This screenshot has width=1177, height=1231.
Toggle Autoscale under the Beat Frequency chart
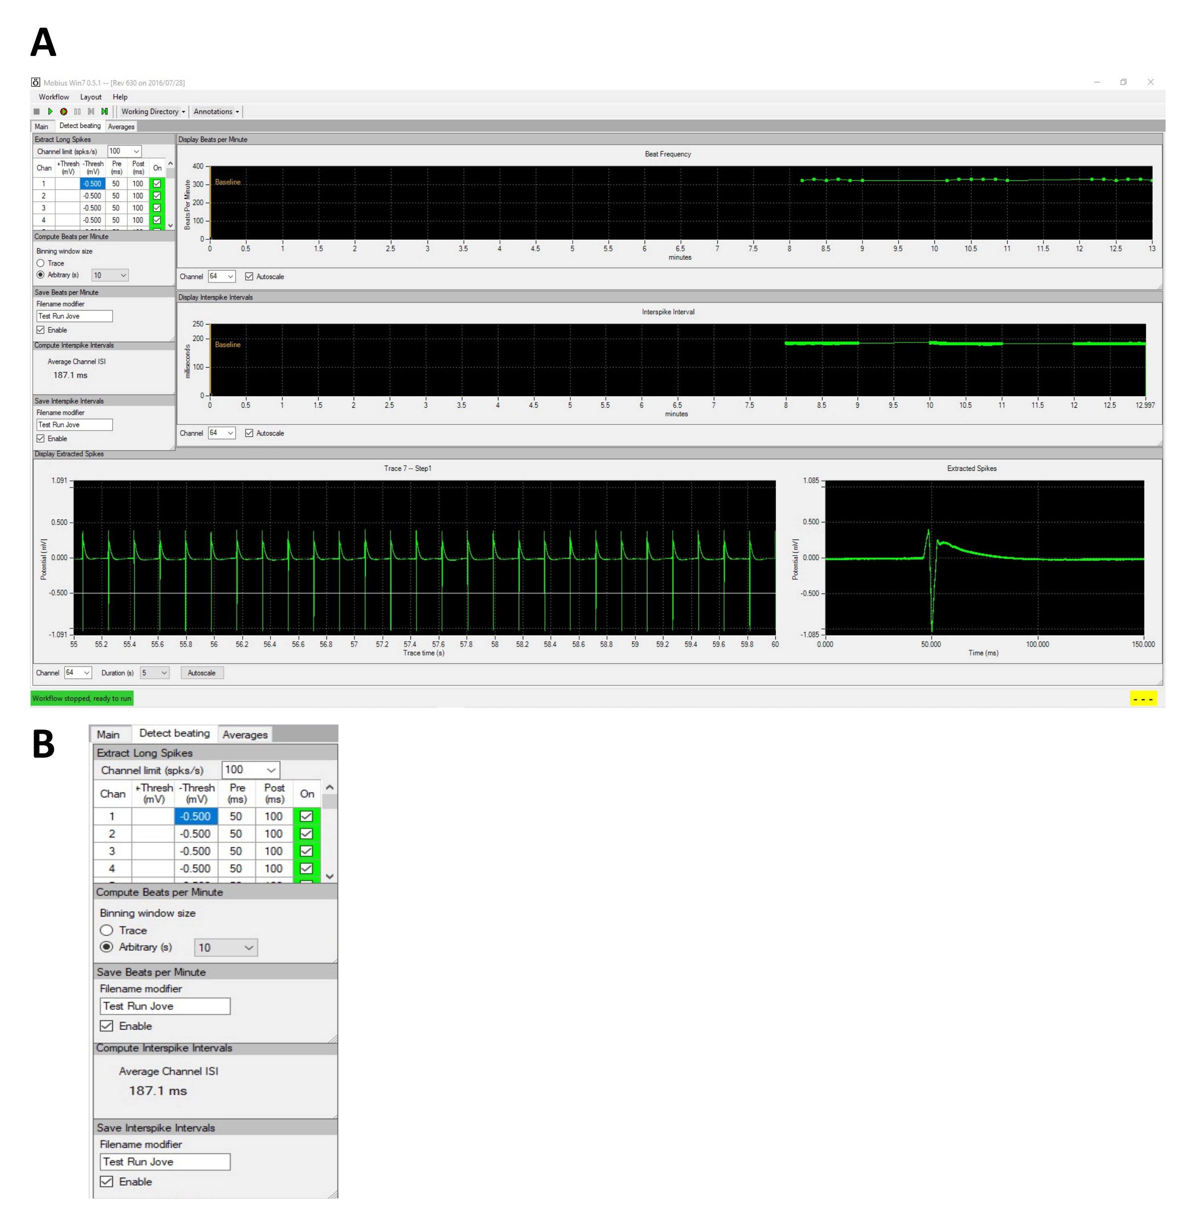[249, 277]
